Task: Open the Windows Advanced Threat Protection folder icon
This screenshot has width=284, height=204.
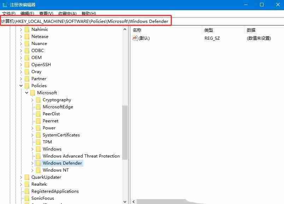Action: pos(38,156)
